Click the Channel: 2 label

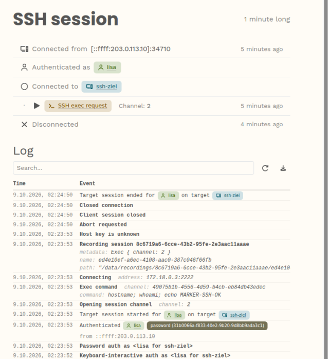click(135, 106)
